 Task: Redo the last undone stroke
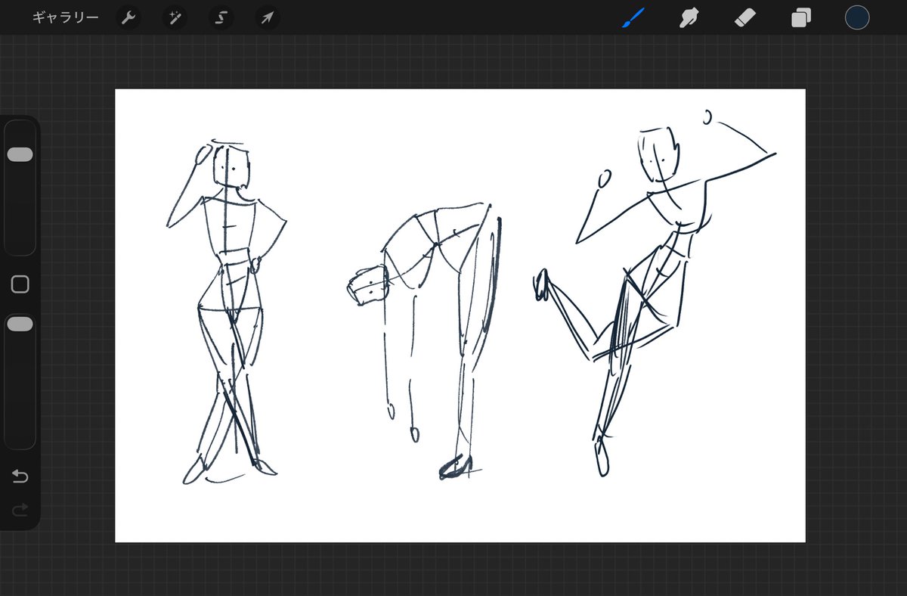[x=20, y=511]
